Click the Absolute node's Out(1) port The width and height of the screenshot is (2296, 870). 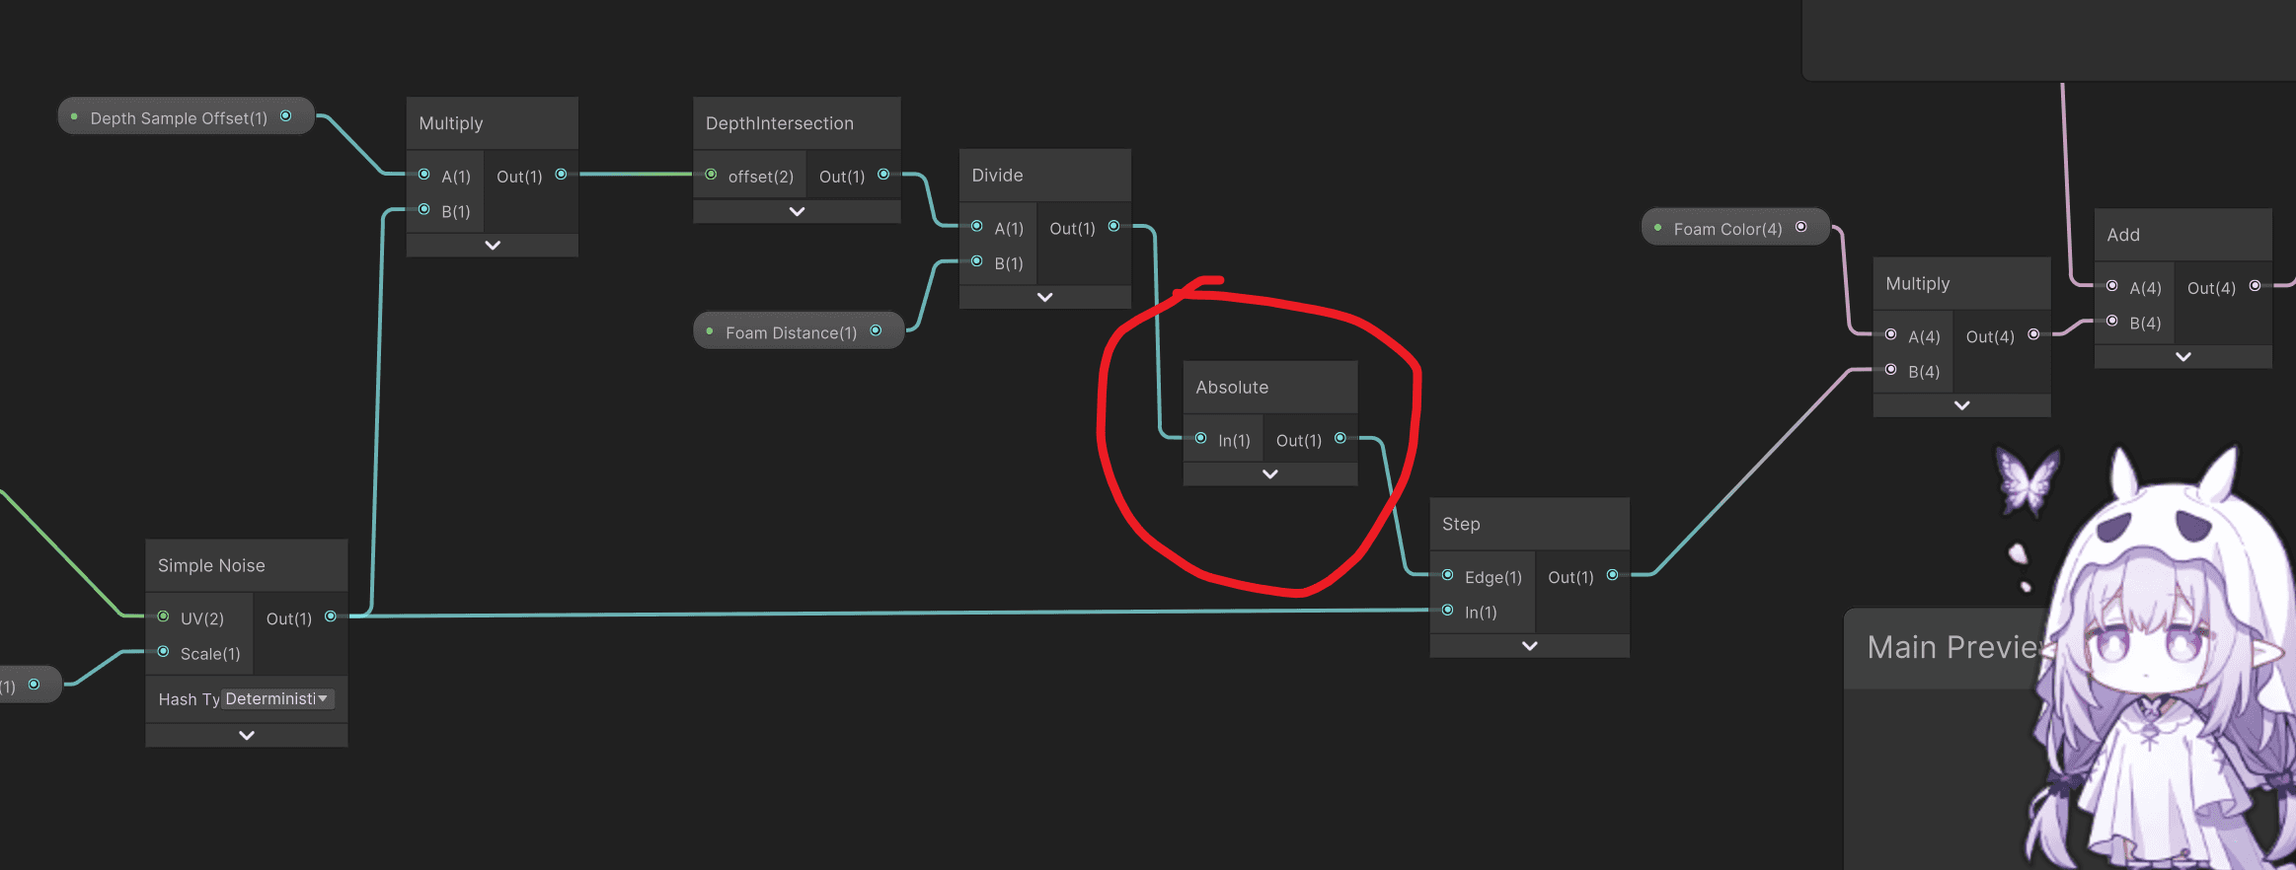[x=1340, y=439]
